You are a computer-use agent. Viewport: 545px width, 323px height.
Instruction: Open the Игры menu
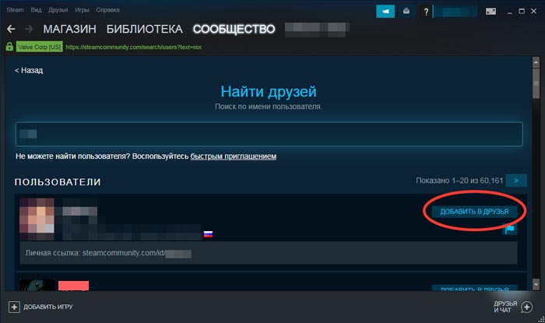click(82, 9)
